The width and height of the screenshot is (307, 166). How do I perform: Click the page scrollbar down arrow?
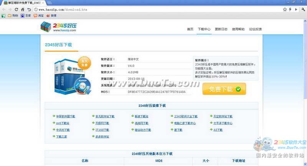click(x=305, y=164)
